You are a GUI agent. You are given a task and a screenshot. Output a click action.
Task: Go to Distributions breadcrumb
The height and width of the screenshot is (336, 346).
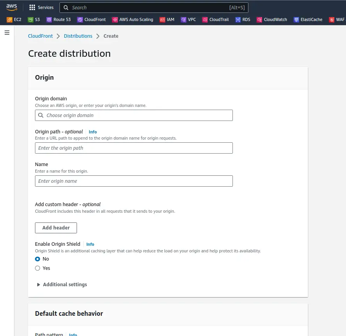(78, 36)
